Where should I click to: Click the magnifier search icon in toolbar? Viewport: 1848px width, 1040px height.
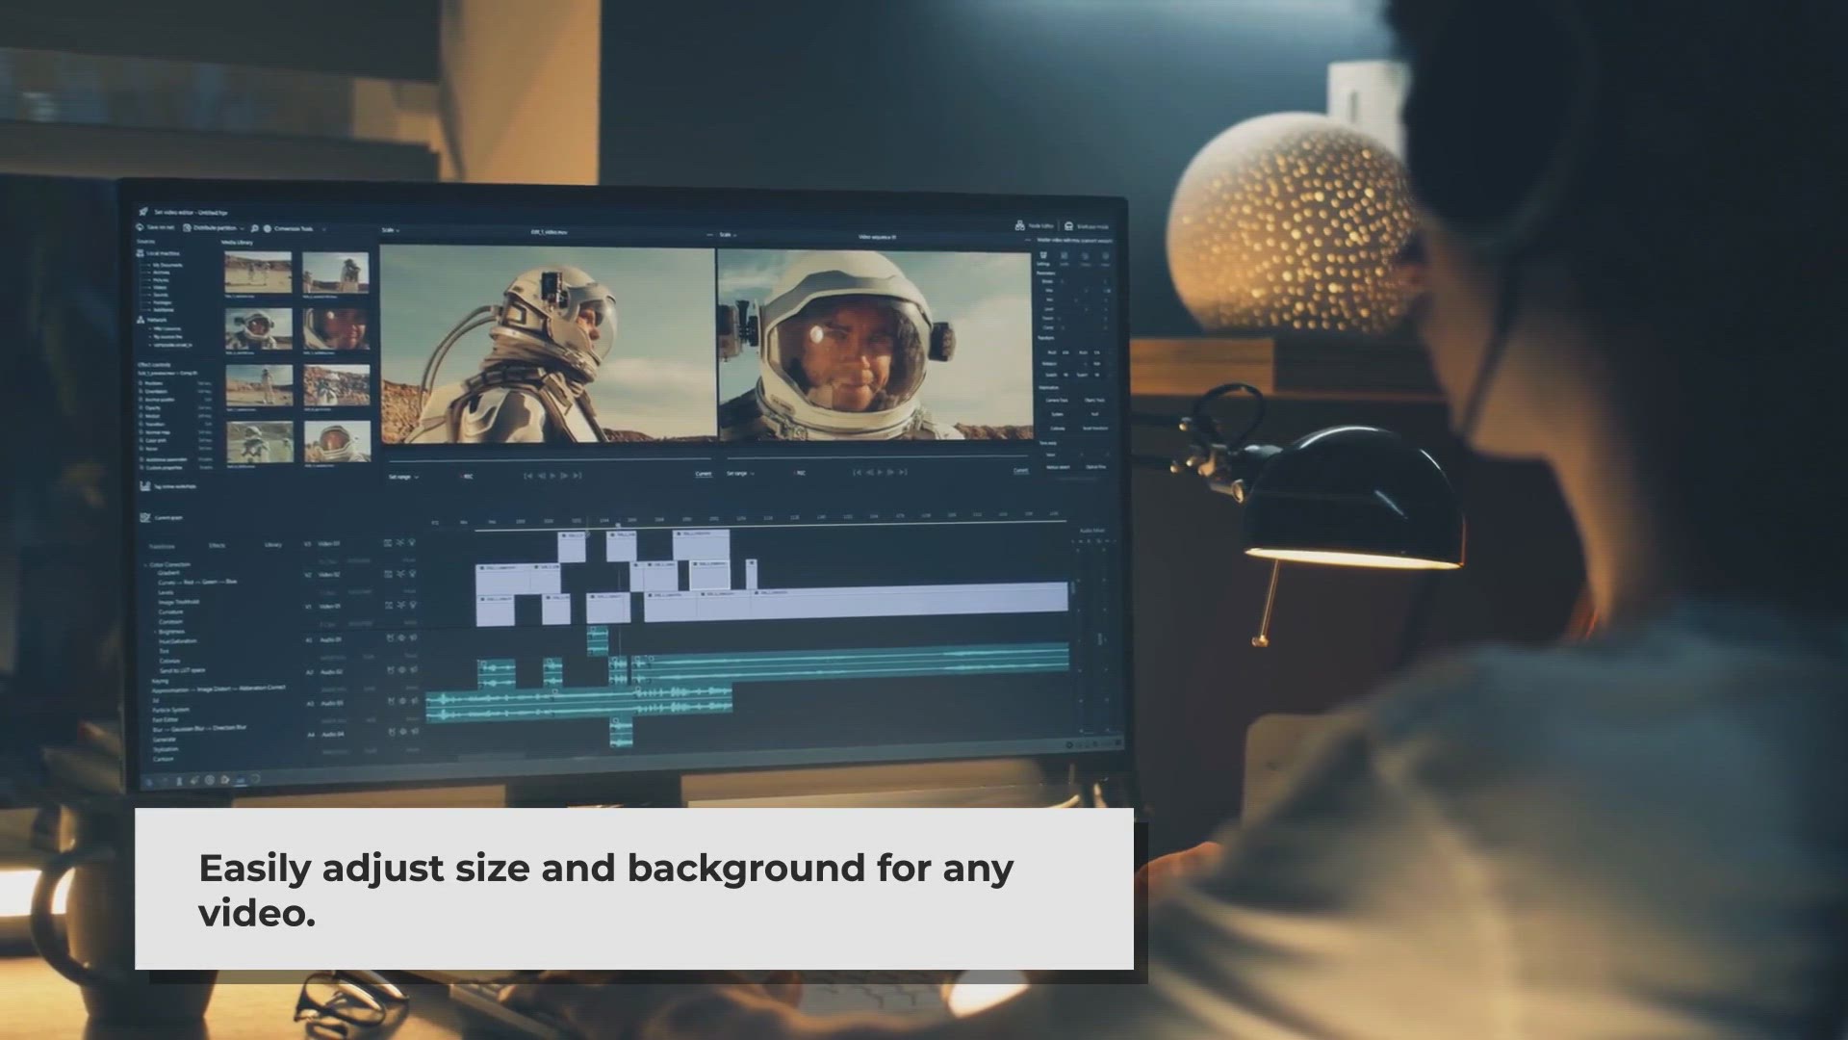point(254,228)
